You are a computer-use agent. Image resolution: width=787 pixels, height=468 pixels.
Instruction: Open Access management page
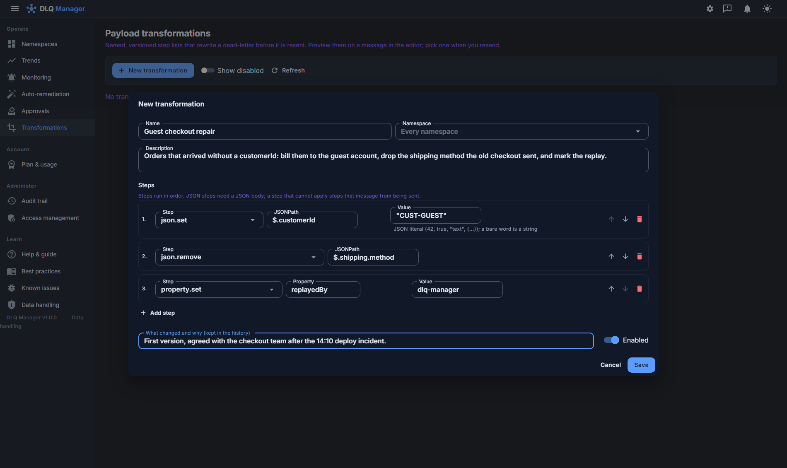tap(47, 218)
